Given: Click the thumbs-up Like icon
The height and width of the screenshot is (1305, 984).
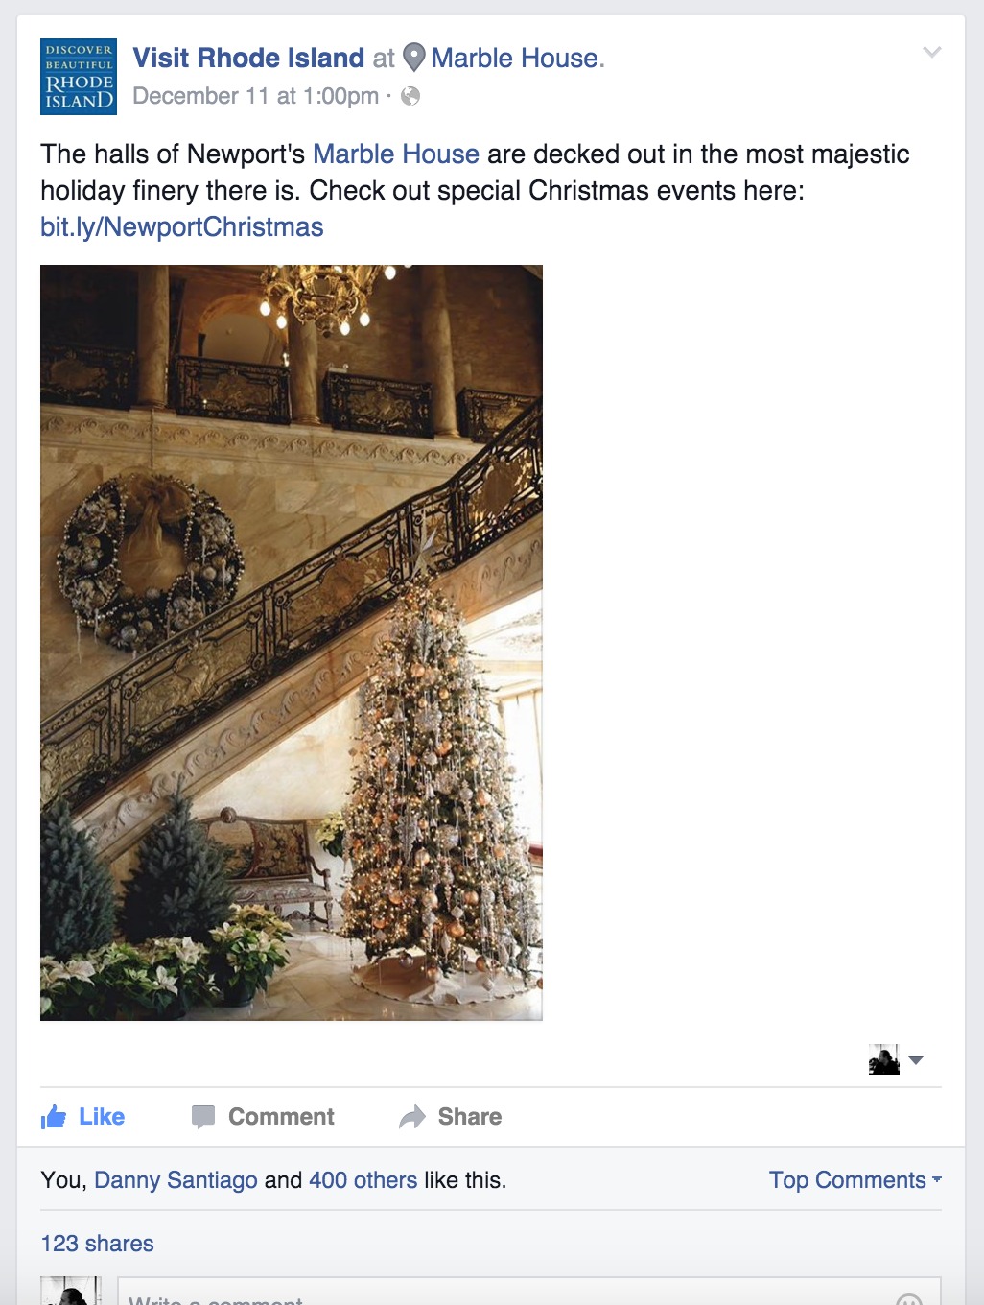Looking at the screenshot, I should [x=54, y=1117].
